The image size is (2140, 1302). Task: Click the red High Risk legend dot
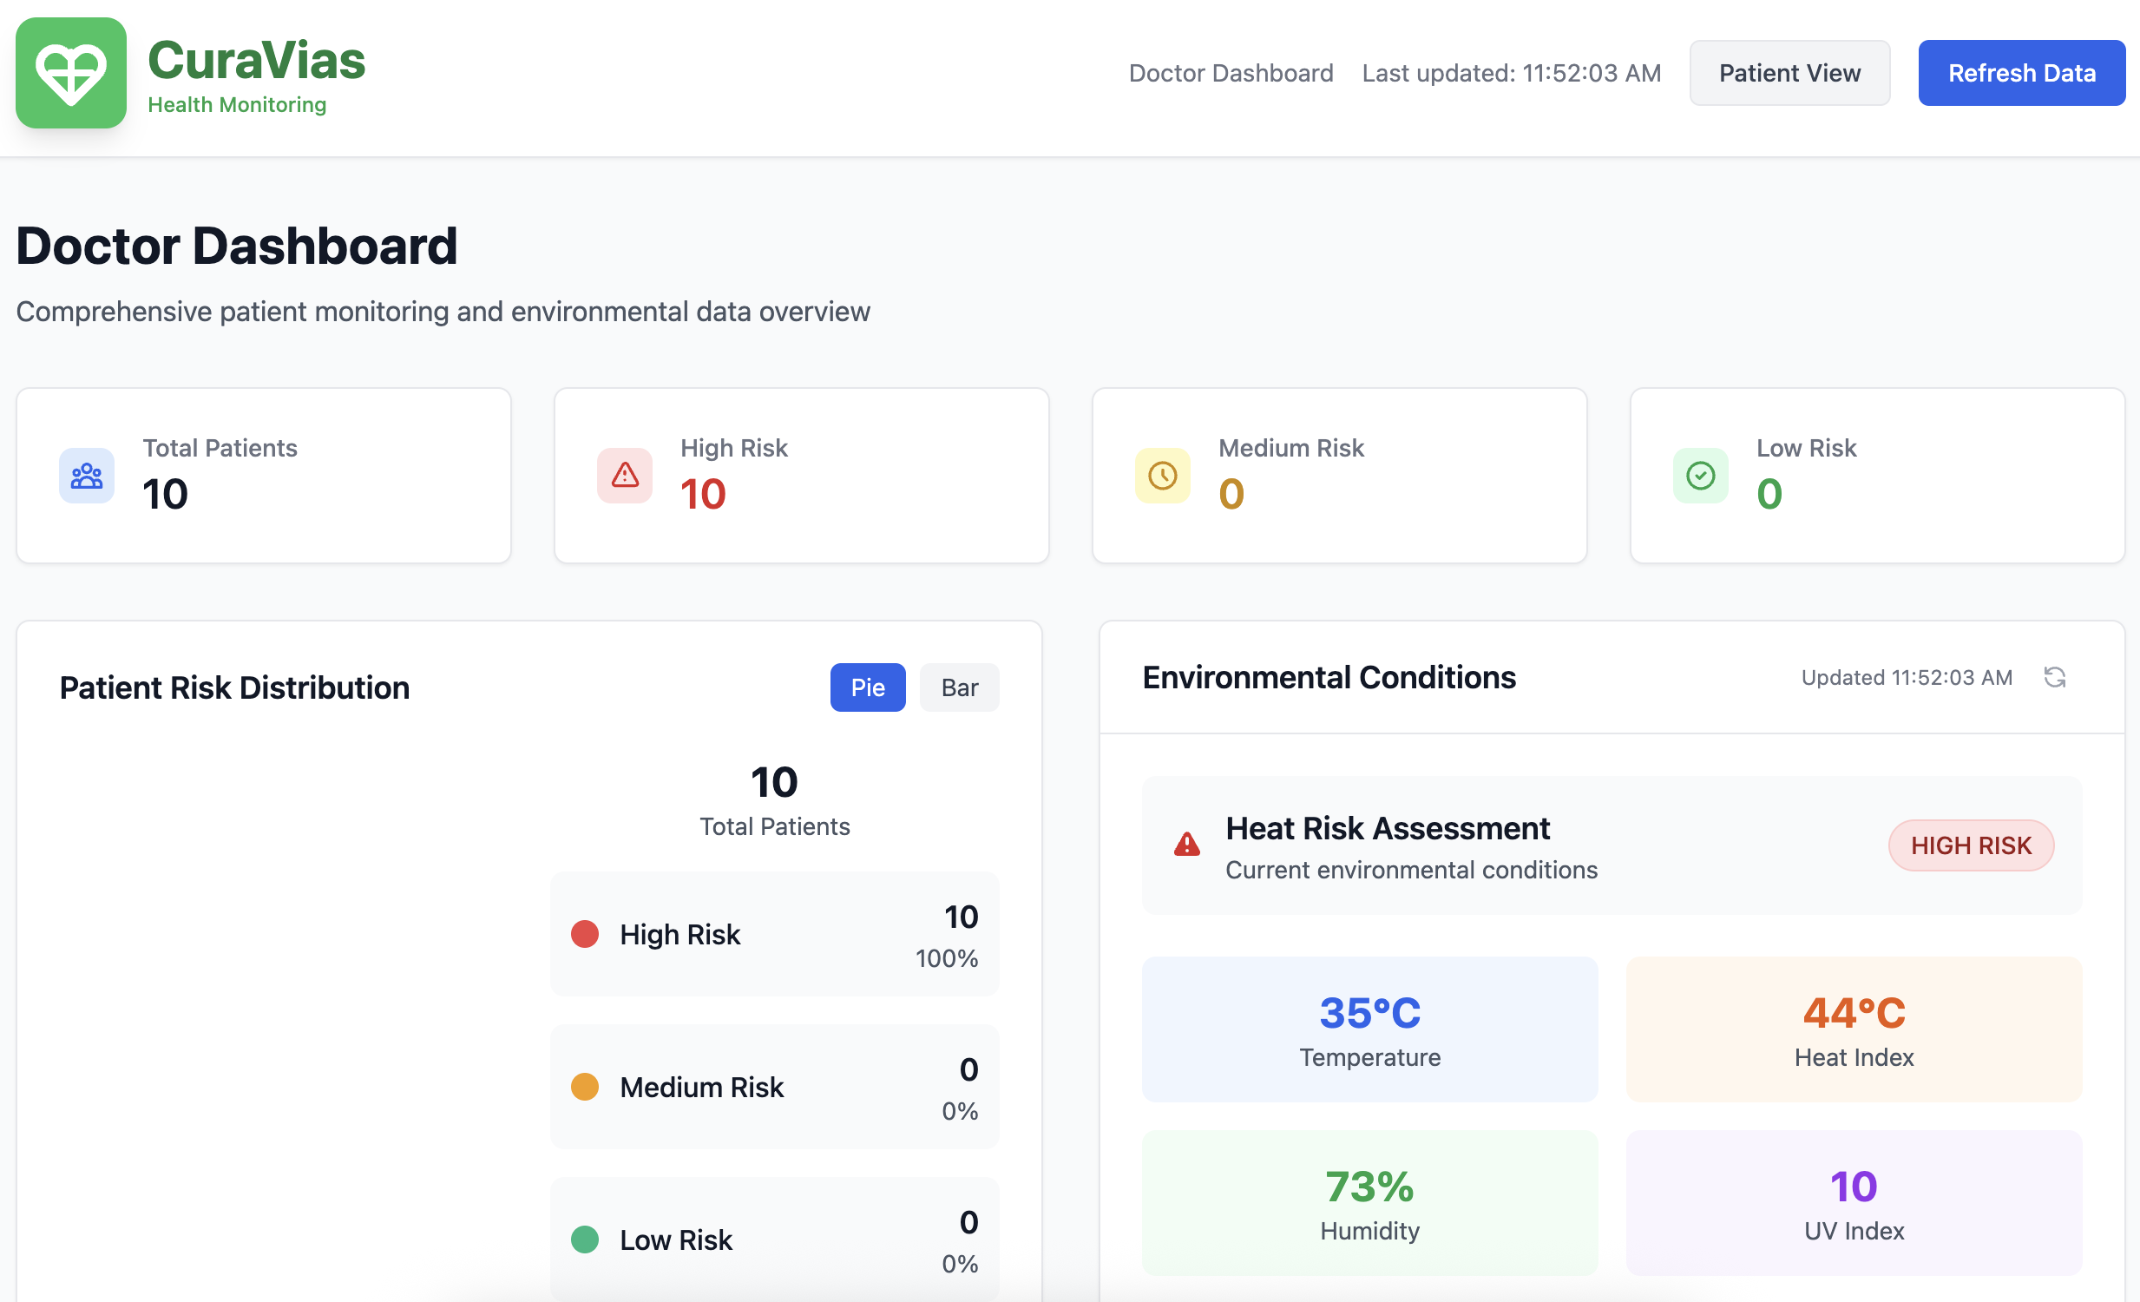(585, 935)
